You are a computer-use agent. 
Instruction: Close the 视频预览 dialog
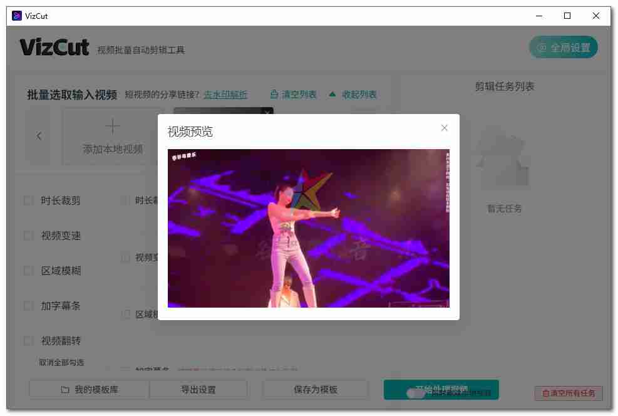(x=444, y=128)
